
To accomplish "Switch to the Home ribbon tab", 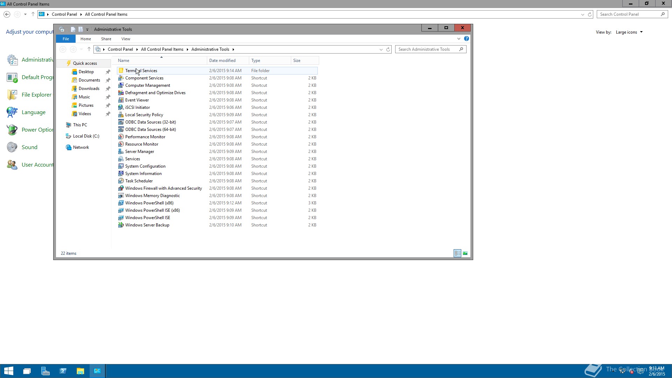I will [x=86, y=39].
